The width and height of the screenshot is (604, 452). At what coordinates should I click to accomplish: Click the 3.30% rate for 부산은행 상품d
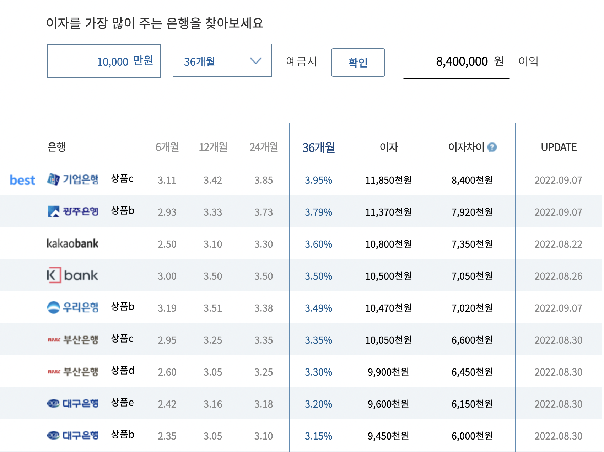click(318, 372)
